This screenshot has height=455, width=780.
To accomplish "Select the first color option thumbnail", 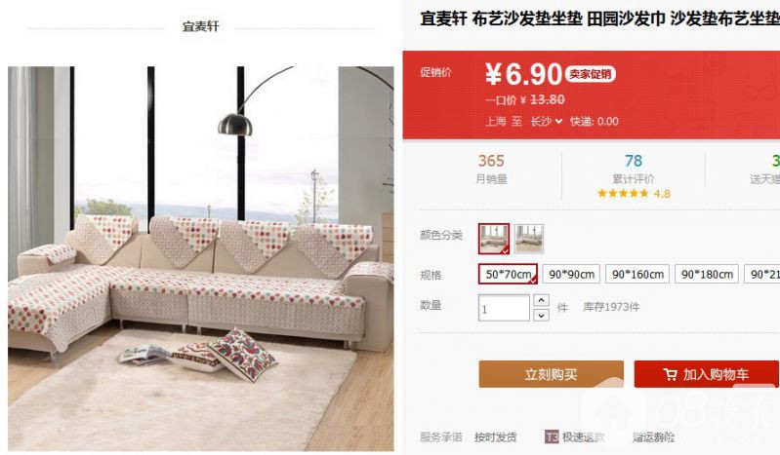I will pos(493,239).
